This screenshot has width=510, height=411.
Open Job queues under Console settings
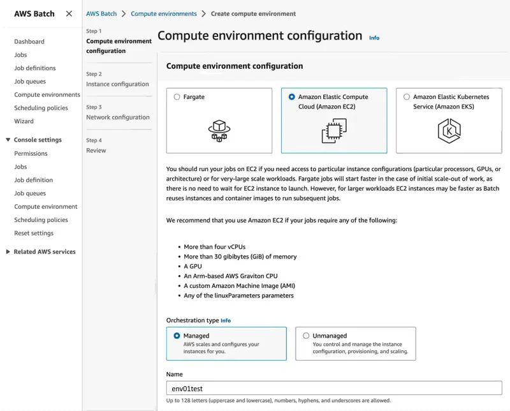point(30,193)
